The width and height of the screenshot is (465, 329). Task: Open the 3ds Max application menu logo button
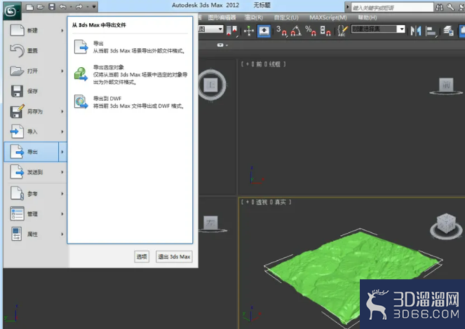(12, 11)
